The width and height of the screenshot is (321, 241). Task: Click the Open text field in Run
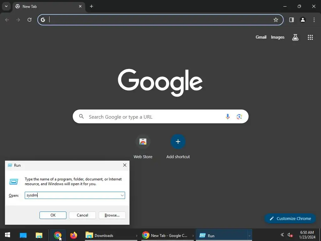pyautogui.click(x=72, y=195)
